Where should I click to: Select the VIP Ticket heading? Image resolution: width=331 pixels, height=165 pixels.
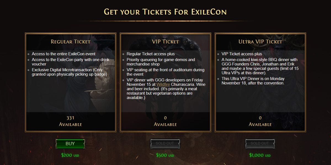coord(165,42)
